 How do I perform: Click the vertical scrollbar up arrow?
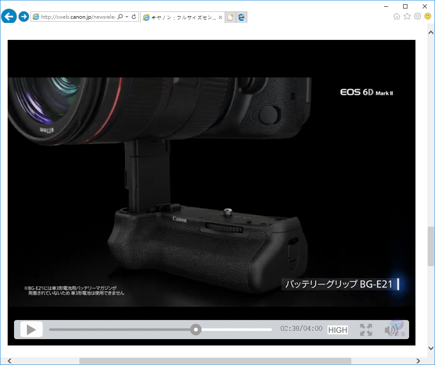point(431,32)
